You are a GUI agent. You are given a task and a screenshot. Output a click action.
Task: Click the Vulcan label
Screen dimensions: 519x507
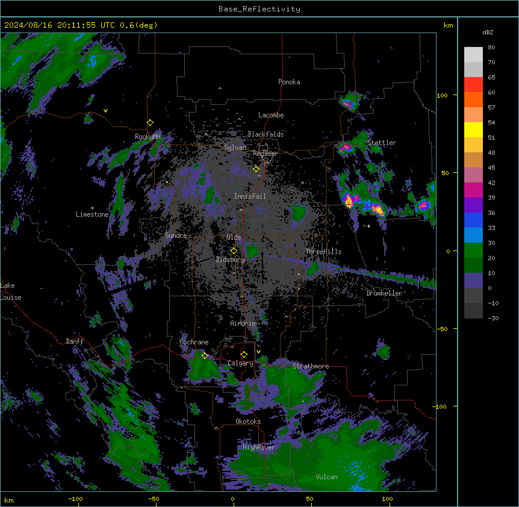pyautogui.click(x=327, y=477)
